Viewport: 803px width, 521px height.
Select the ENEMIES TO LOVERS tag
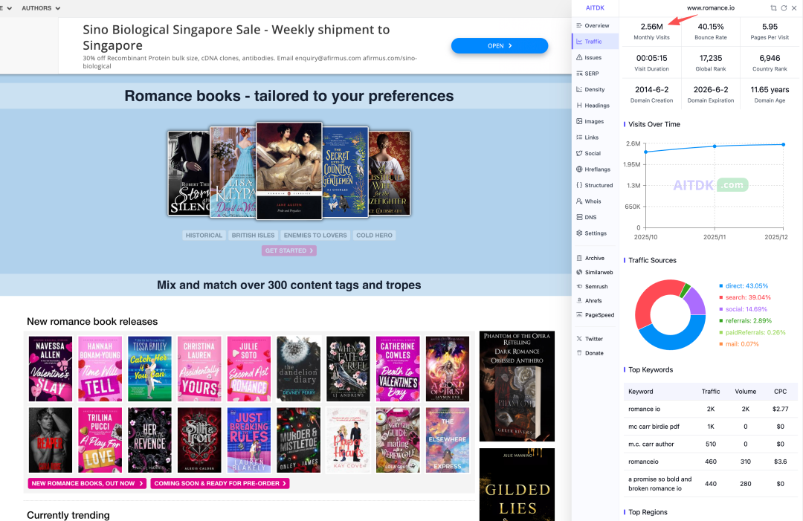(x=315, y=236)
